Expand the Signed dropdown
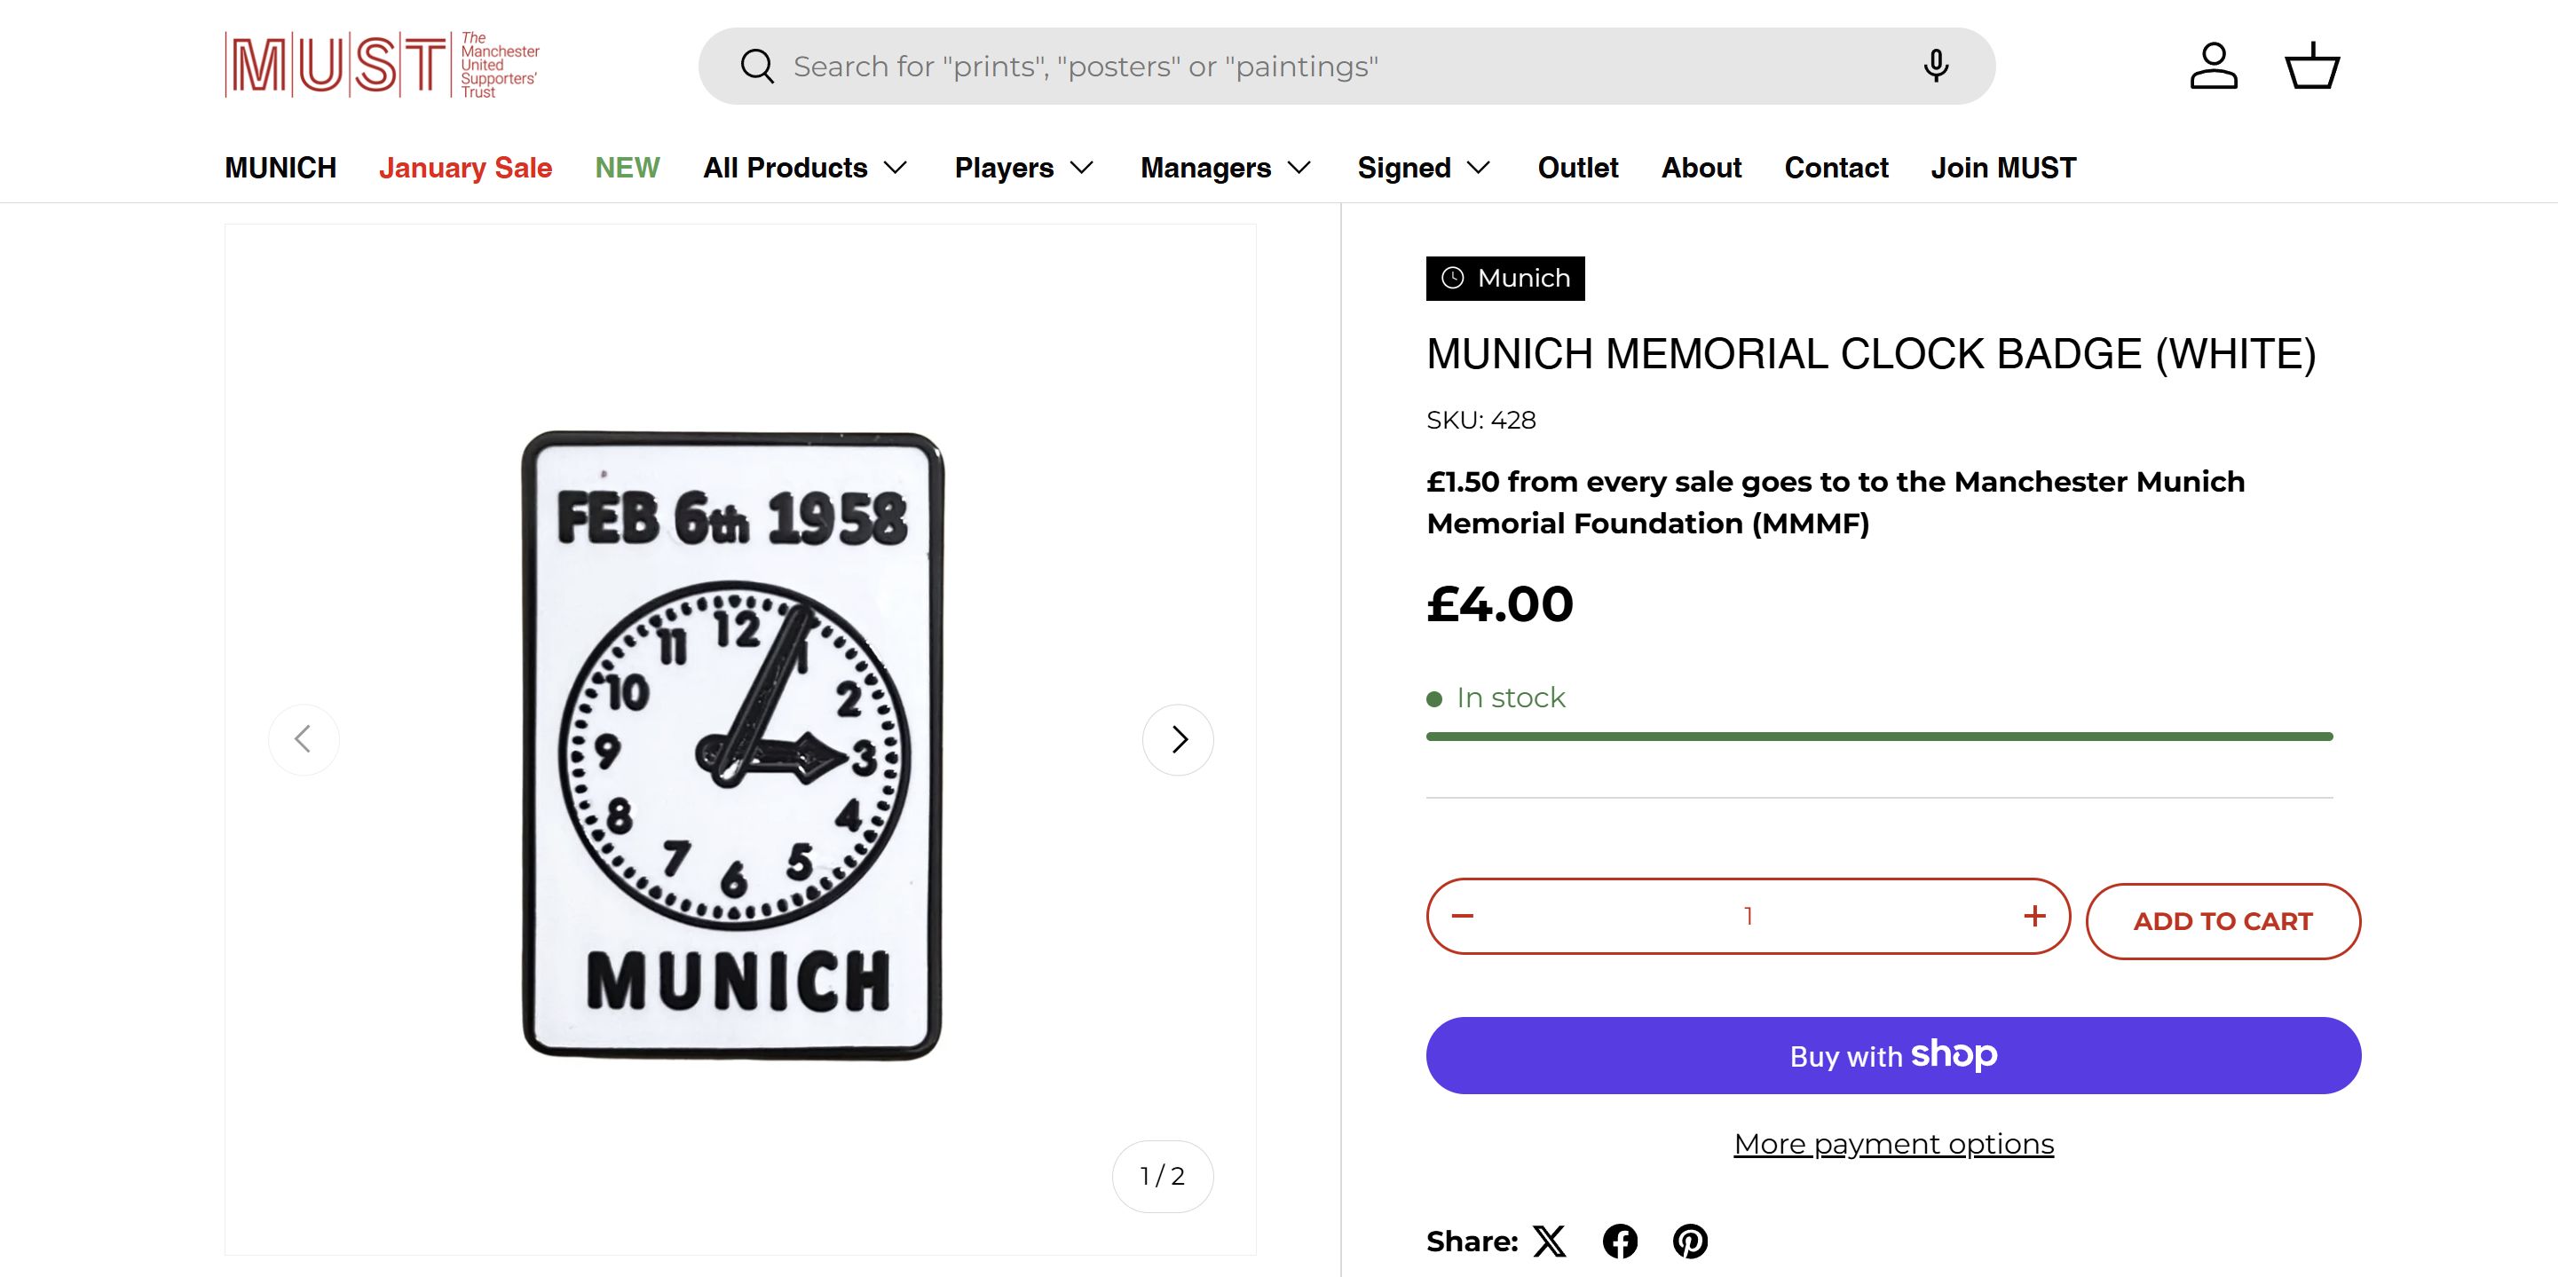This screenshot has width=2558, height=1277. 1424,168
